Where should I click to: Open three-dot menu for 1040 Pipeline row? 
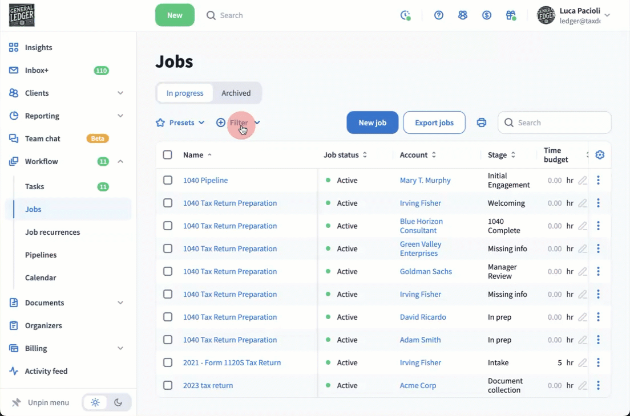(598, 180)
